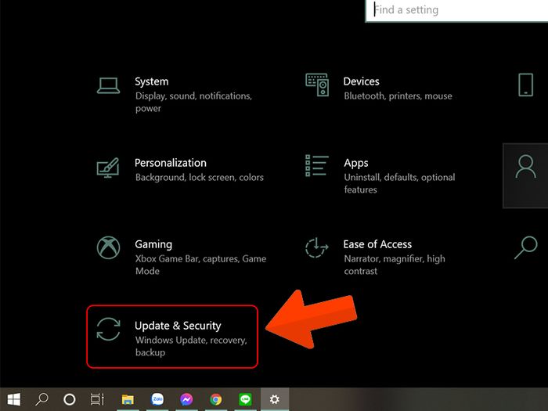The height and width of the screenshot is (411, 548).
Task: Click the taskbar search magnifier
Action: tap(42, 399)
